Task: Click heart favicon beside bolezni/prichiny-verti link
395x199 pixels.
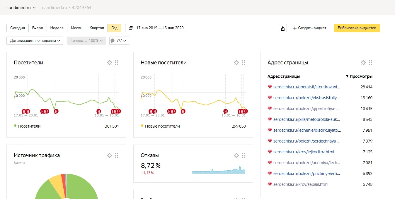Action: click(270, 174)
